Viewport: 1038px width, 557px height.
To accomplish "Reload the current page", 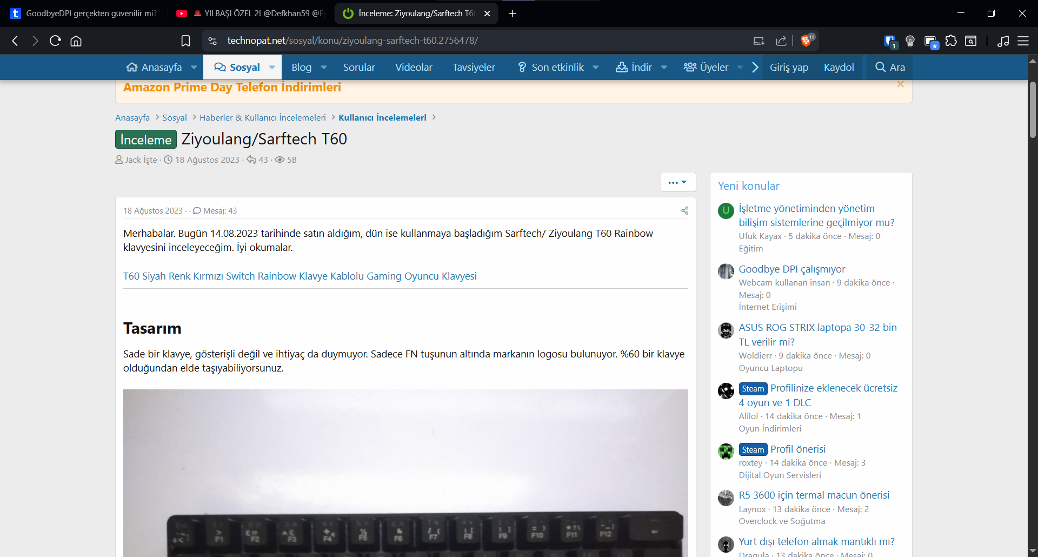I will [x=55, y=41].
